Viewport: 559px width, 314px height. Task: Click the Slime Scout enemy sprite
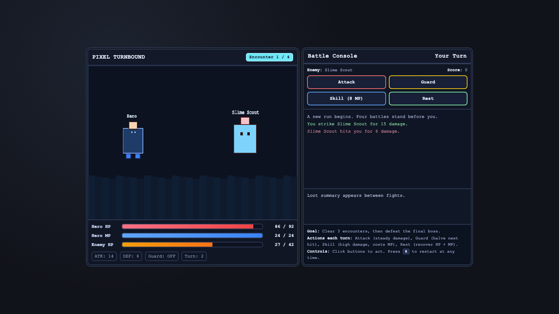point(245,135)
